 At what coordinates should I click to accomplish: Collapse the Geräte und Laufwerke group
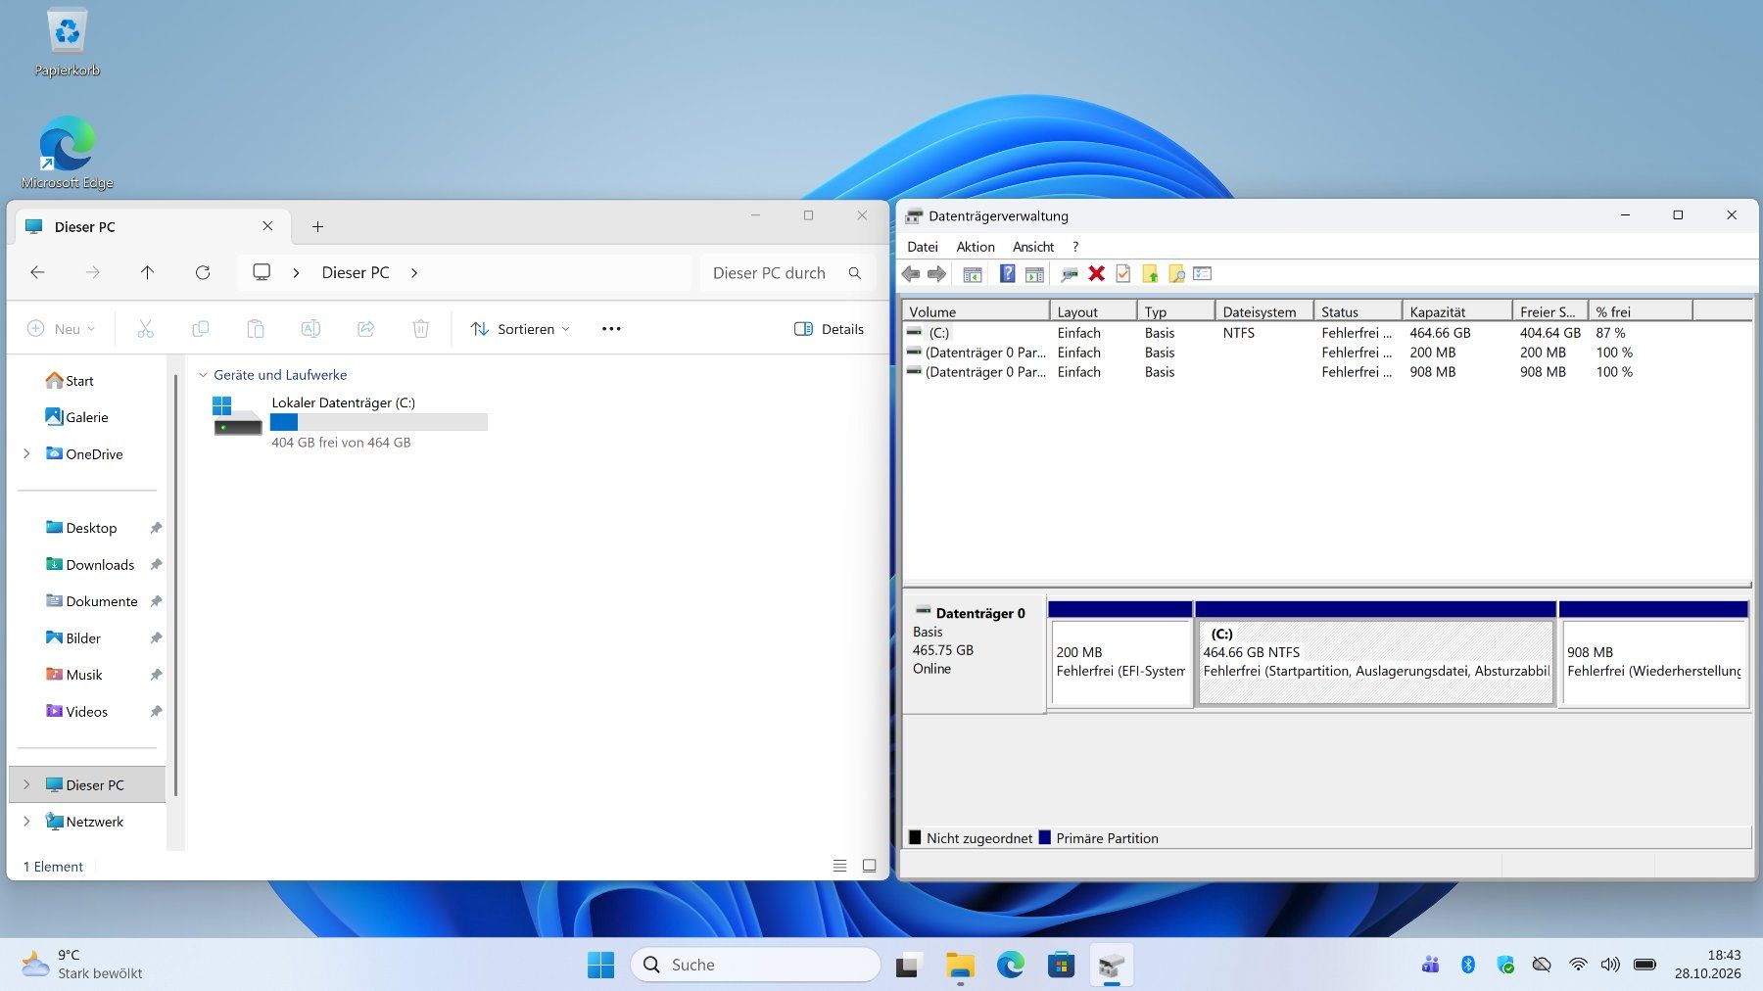click(x=203, y=375)
